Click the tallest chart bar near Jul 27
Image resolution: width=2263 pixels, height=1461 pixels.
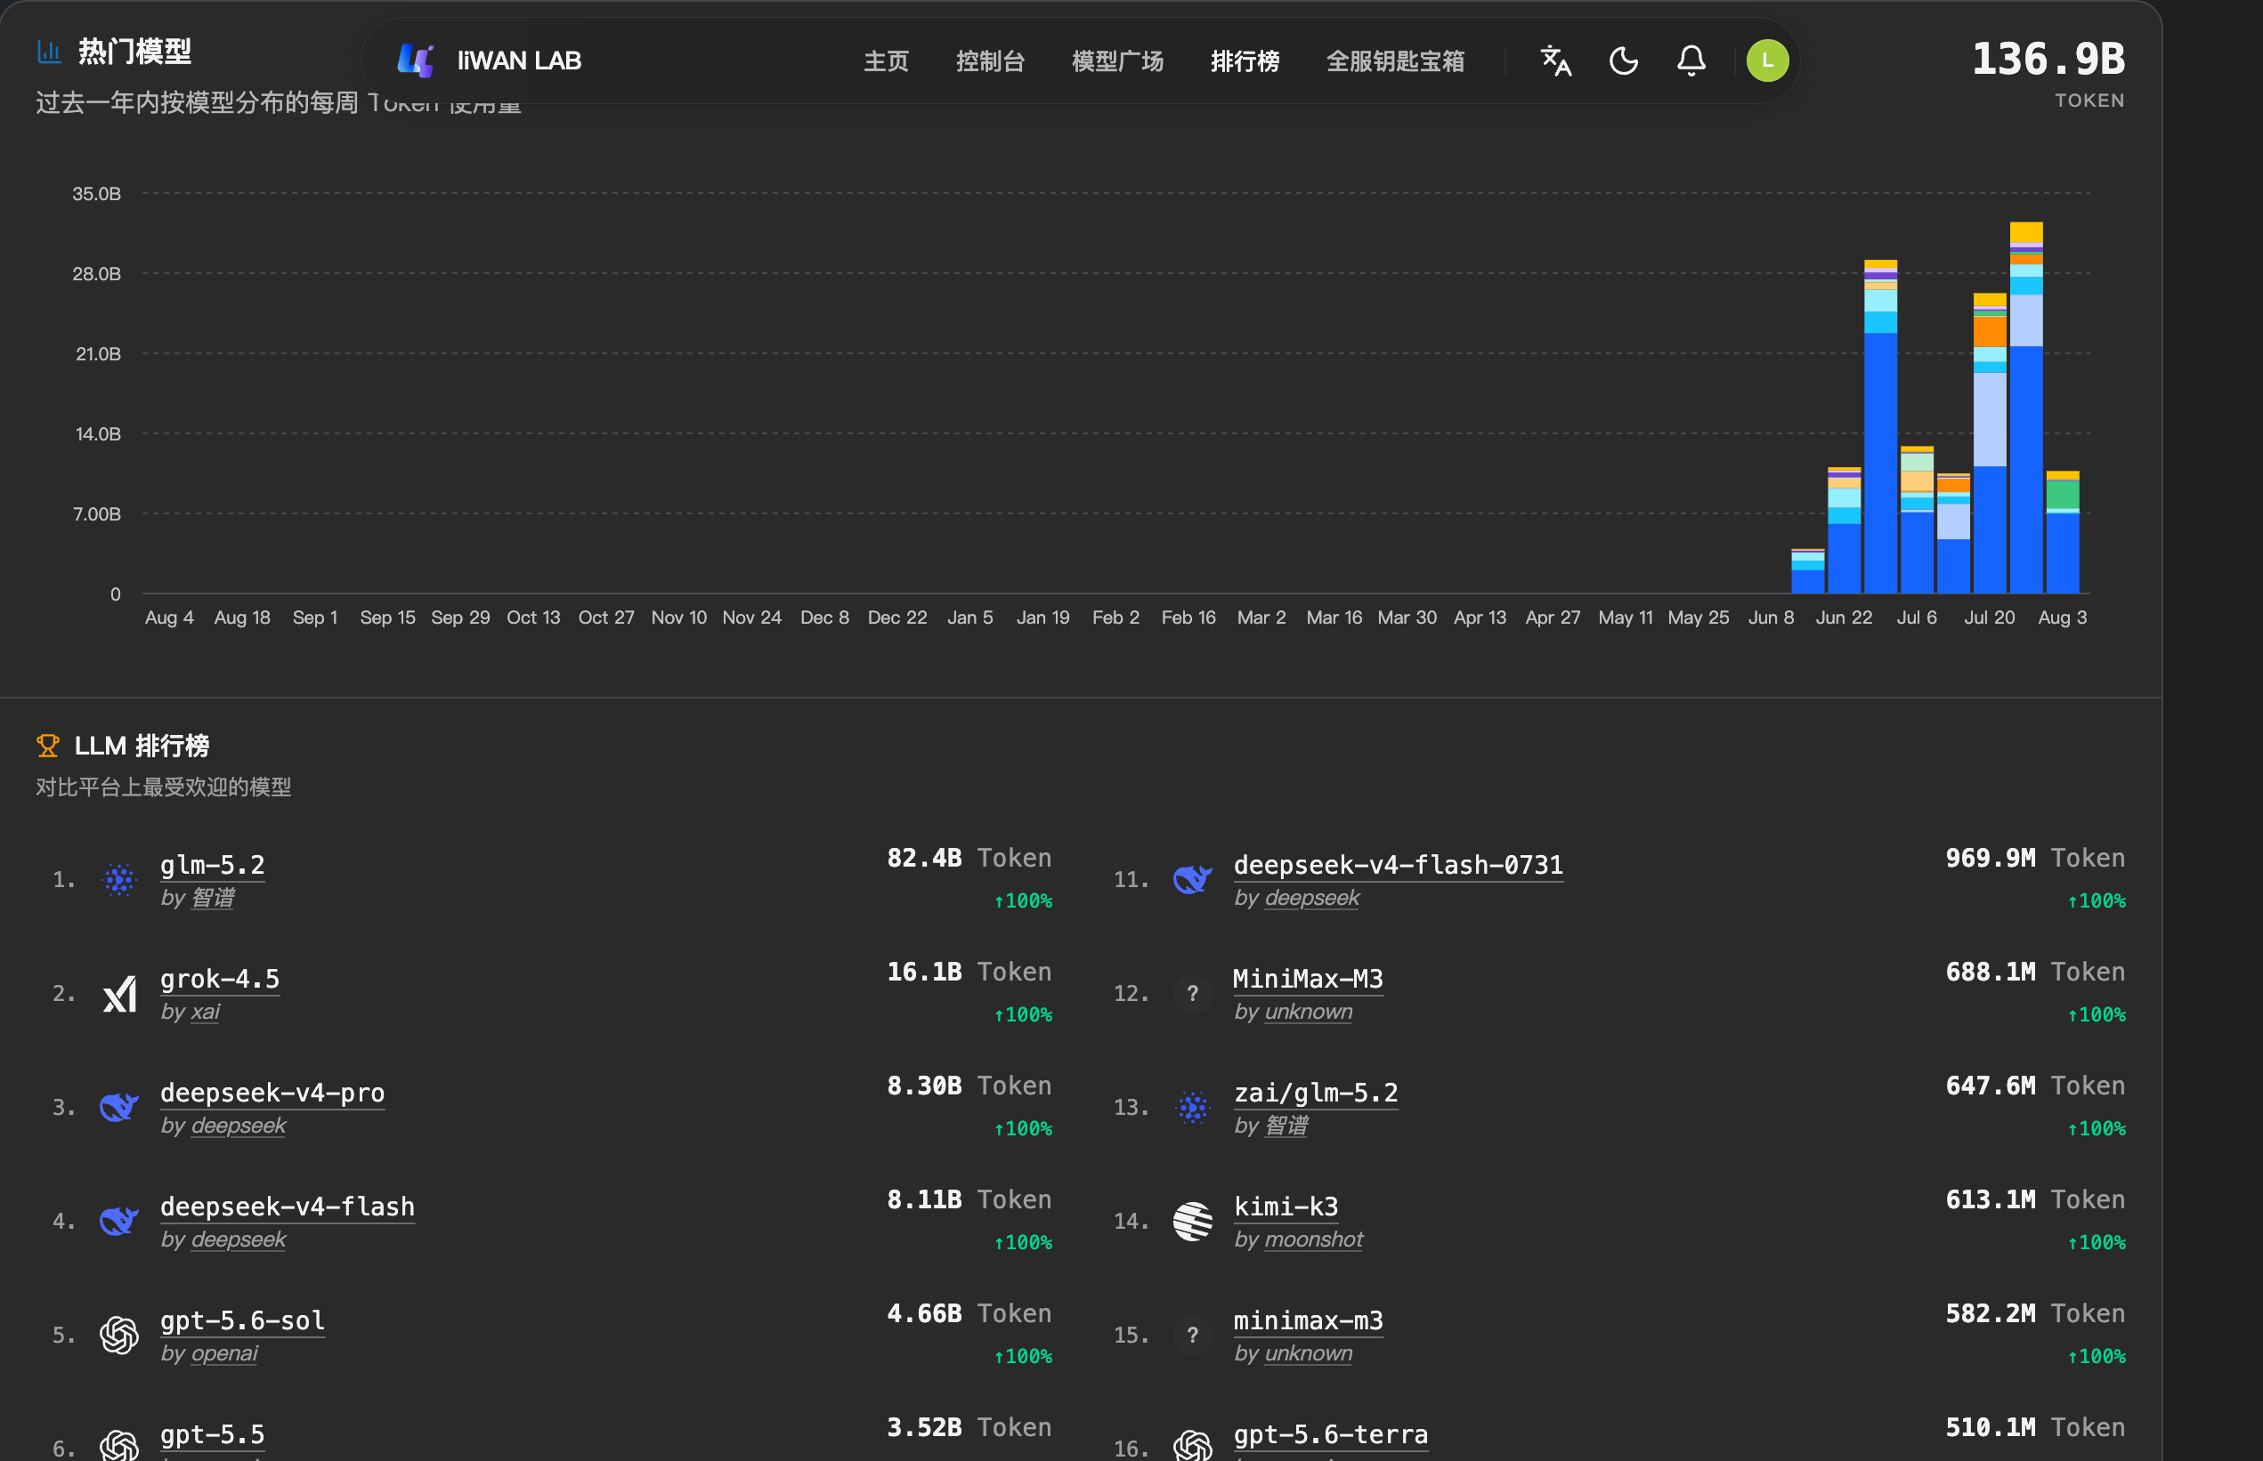pyautogui.click(x=2026, y=408)
